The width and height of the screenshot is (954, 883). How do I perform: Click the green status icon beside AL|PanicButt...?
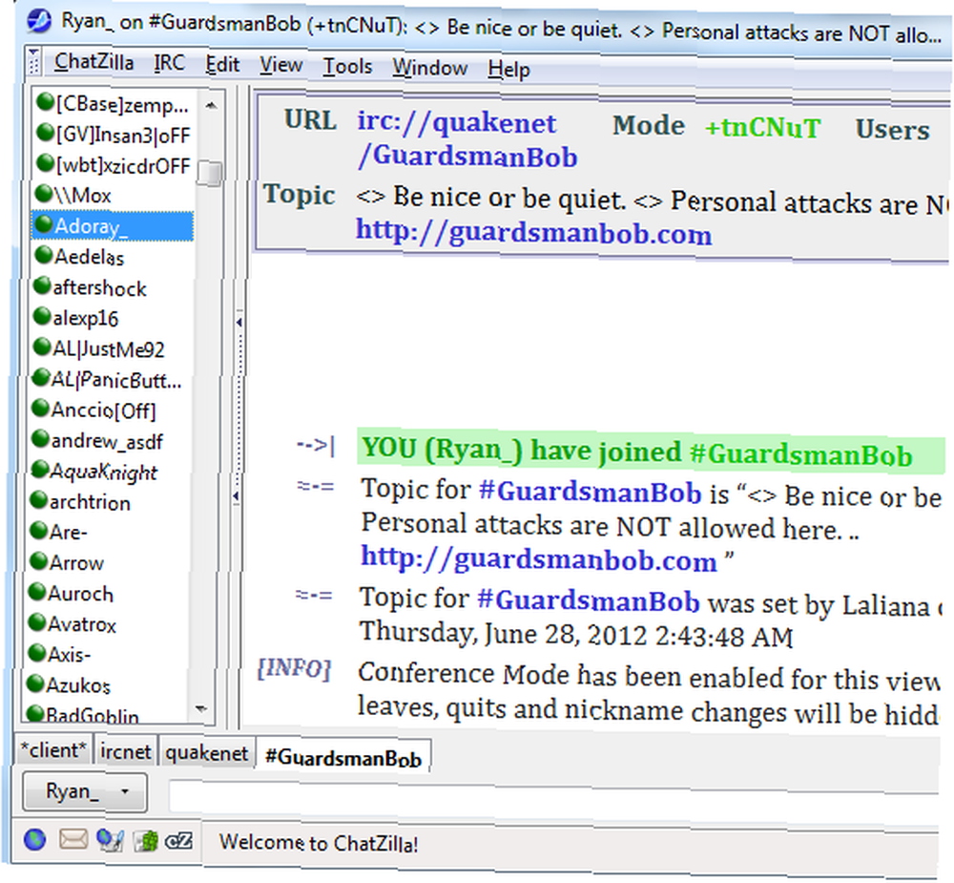pos(41,378)
